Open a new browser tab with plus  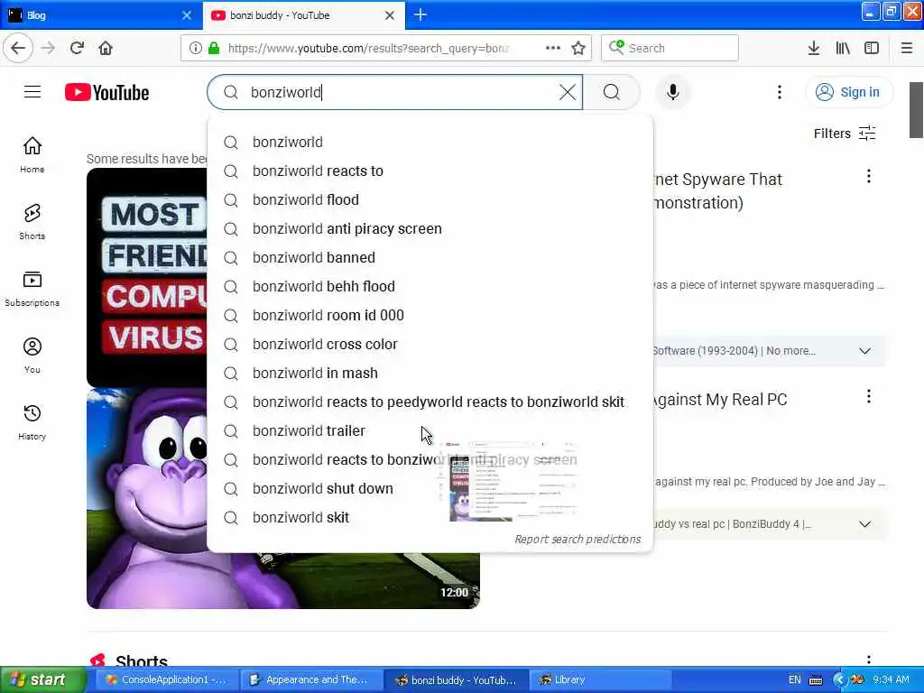coord(420,14)
